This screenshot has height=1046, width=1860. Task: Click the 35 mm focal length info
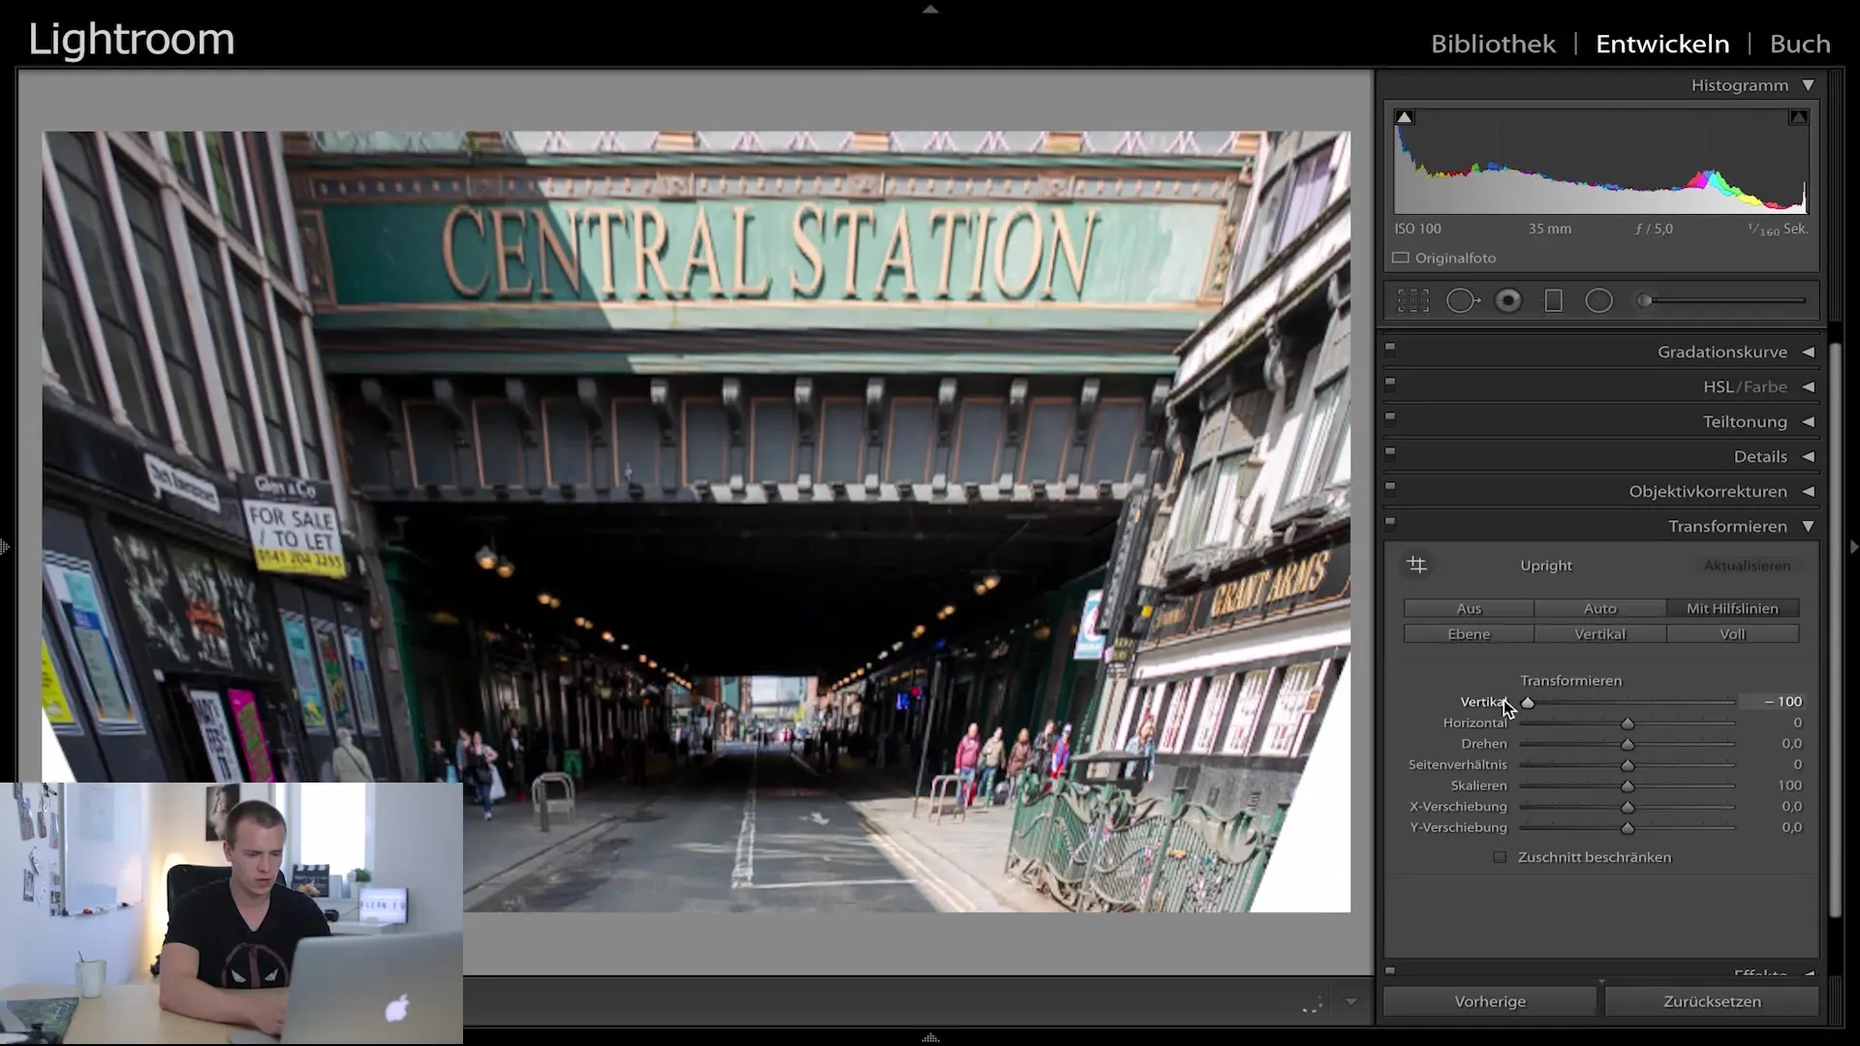[x=1550, y=229]
